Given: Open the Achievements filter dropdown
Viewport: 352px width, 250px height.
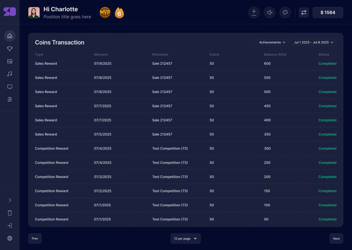Looking at the screenshot, I should click(272, 42).
